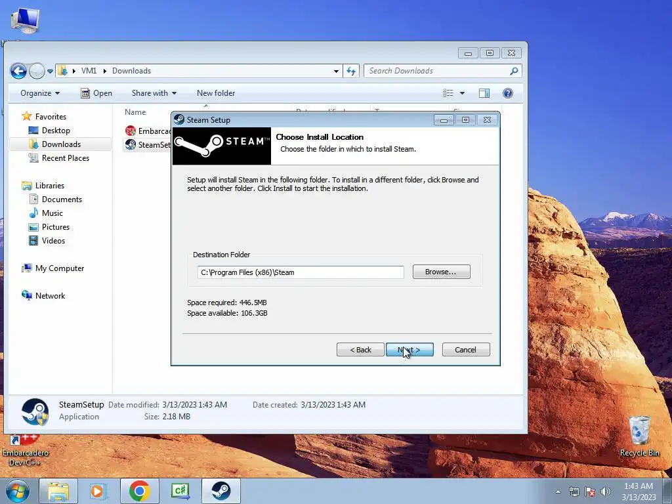Click the Destination Folder path field

(x=301, y=272)
